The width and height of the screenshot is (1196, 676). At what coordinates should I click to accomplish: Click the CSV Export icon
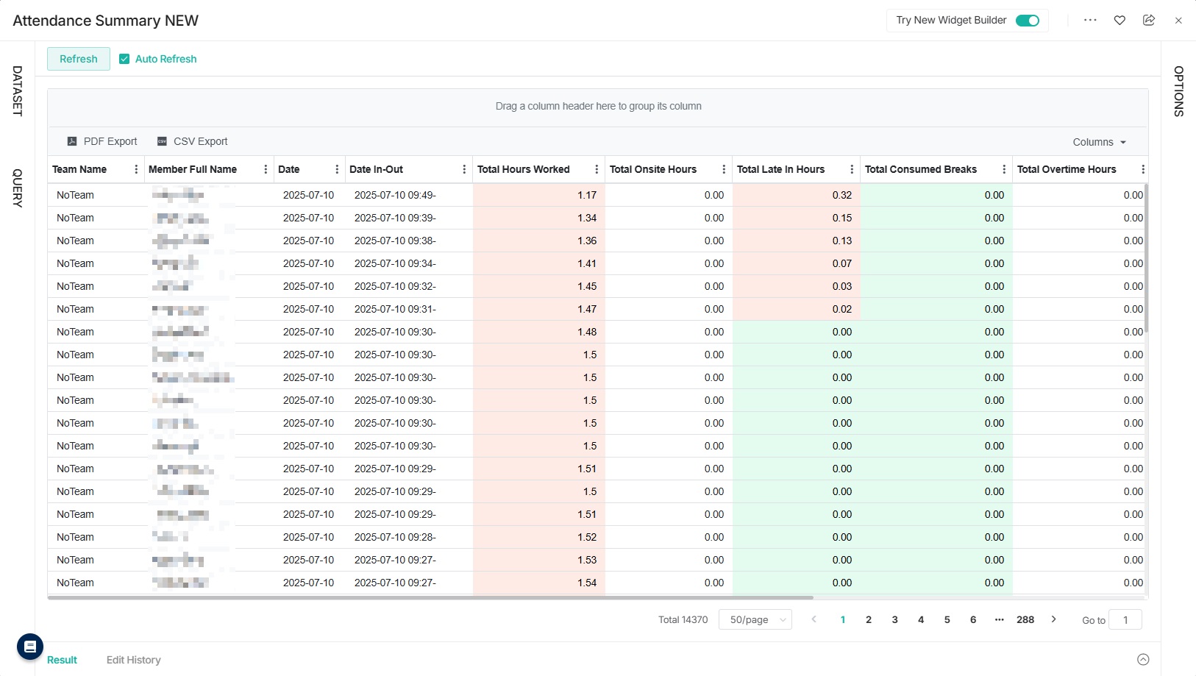162,141
